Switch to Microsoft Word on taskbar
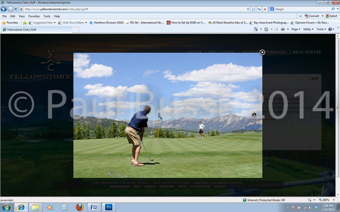Image resolution: width=340 pixels, height=212 pixels. coord(94,207)
